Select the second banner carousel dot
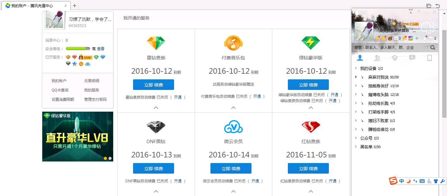Image resolution: width=447 pixels, height=196 pixels. click(110, 158)
